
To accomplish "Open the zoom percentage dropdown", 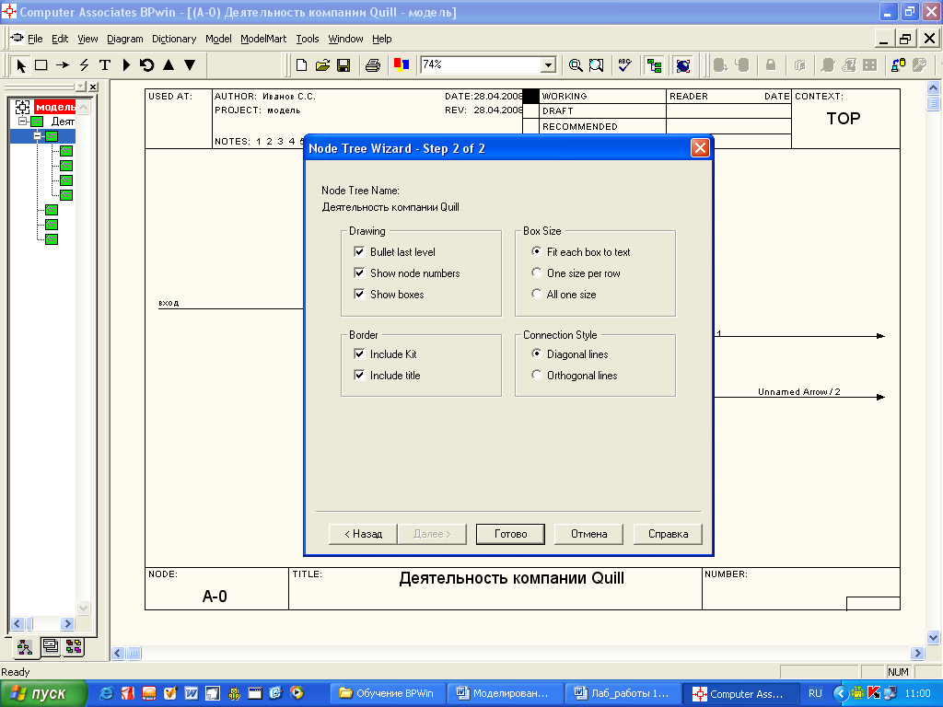I will click(548, 65).
